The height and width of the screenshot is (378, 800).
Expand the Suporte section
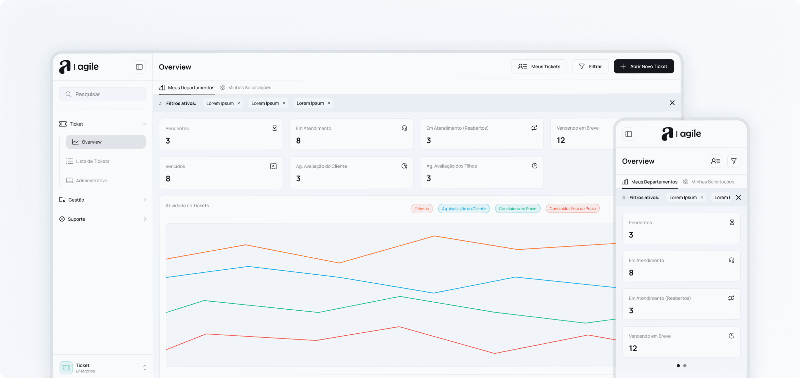(x=102, y=219)
